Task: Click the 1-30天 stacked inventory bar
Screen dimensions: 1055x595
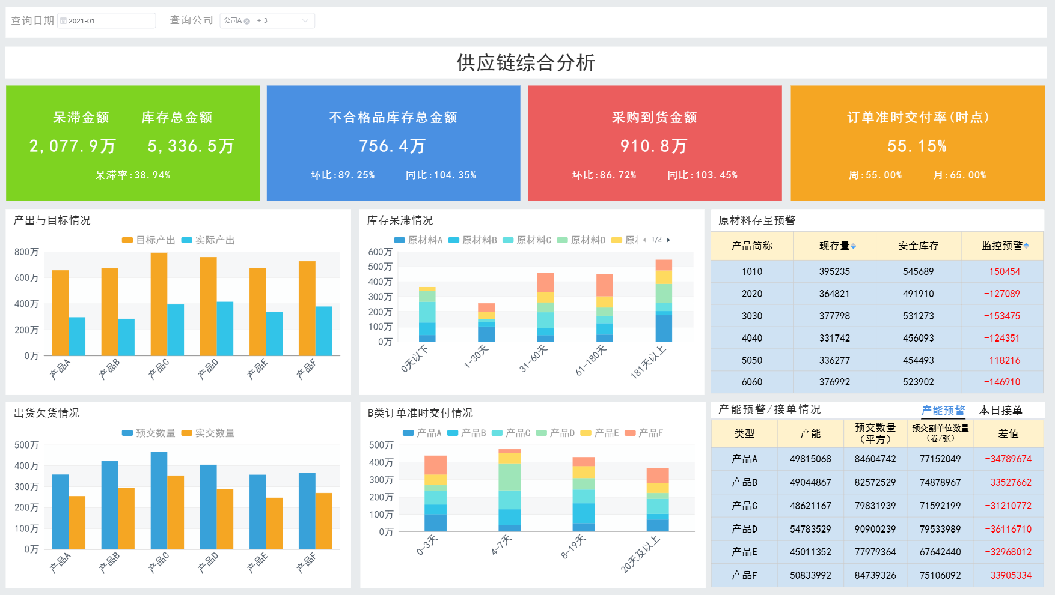Action: pos(486,322)
